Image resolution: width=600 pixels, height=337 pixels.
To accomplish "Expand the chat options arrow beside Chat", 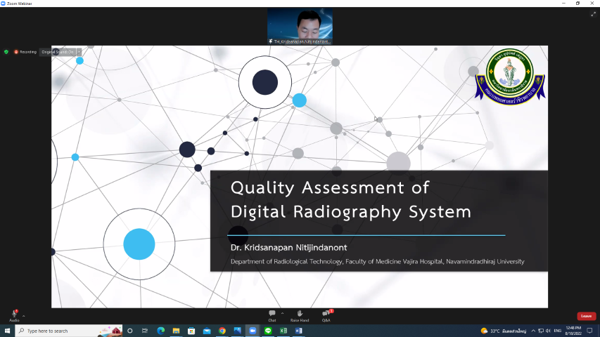I will click(x=282, y=313).
